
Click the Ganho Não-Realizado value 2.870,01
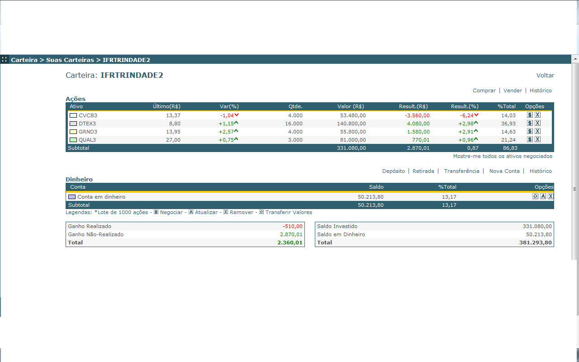point(291,234)
